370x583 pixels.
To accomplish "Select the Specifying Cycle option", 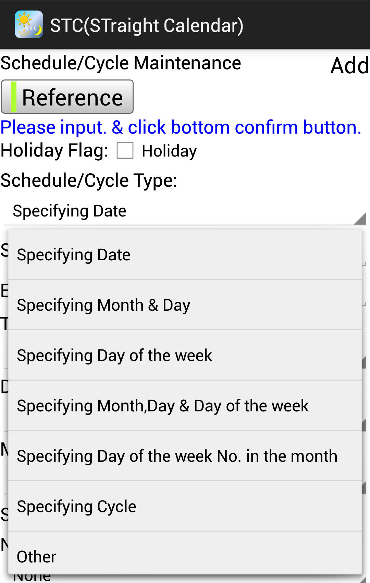I will [185, 506].
